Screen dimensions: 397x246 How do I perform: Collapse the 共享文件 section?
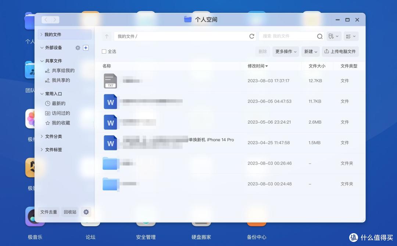pos(42,61)
